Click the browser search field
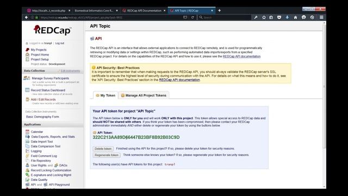This screenshot has height=196, width=348. [x=224, y=17]
